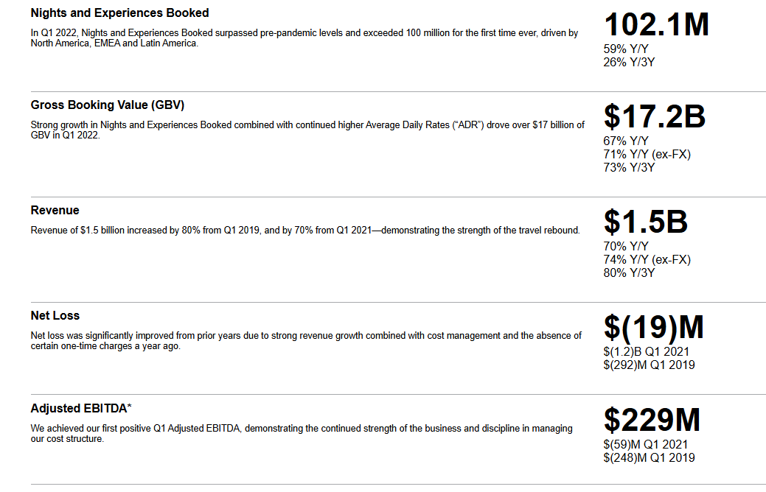Viewport: 766px width, 492px height.
Task: Click the Net Loss heading
Action: pyautogui.click(x=55, y=316)
